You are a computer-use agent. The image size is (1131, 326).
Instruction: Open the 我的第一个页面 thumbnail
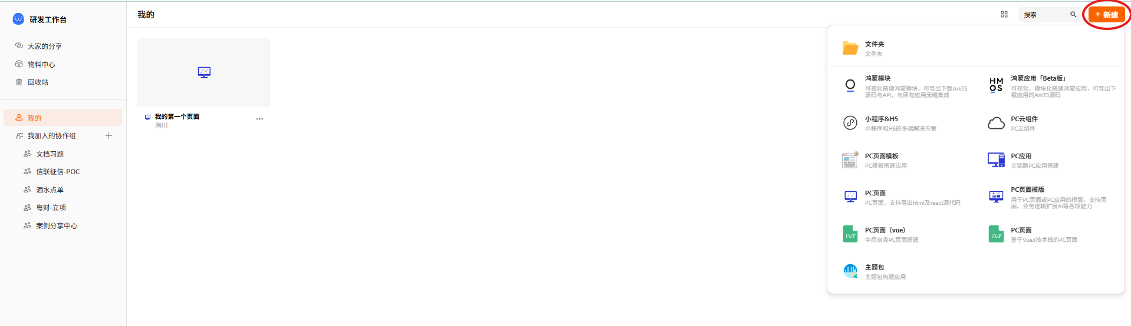(x=203, y=72)
